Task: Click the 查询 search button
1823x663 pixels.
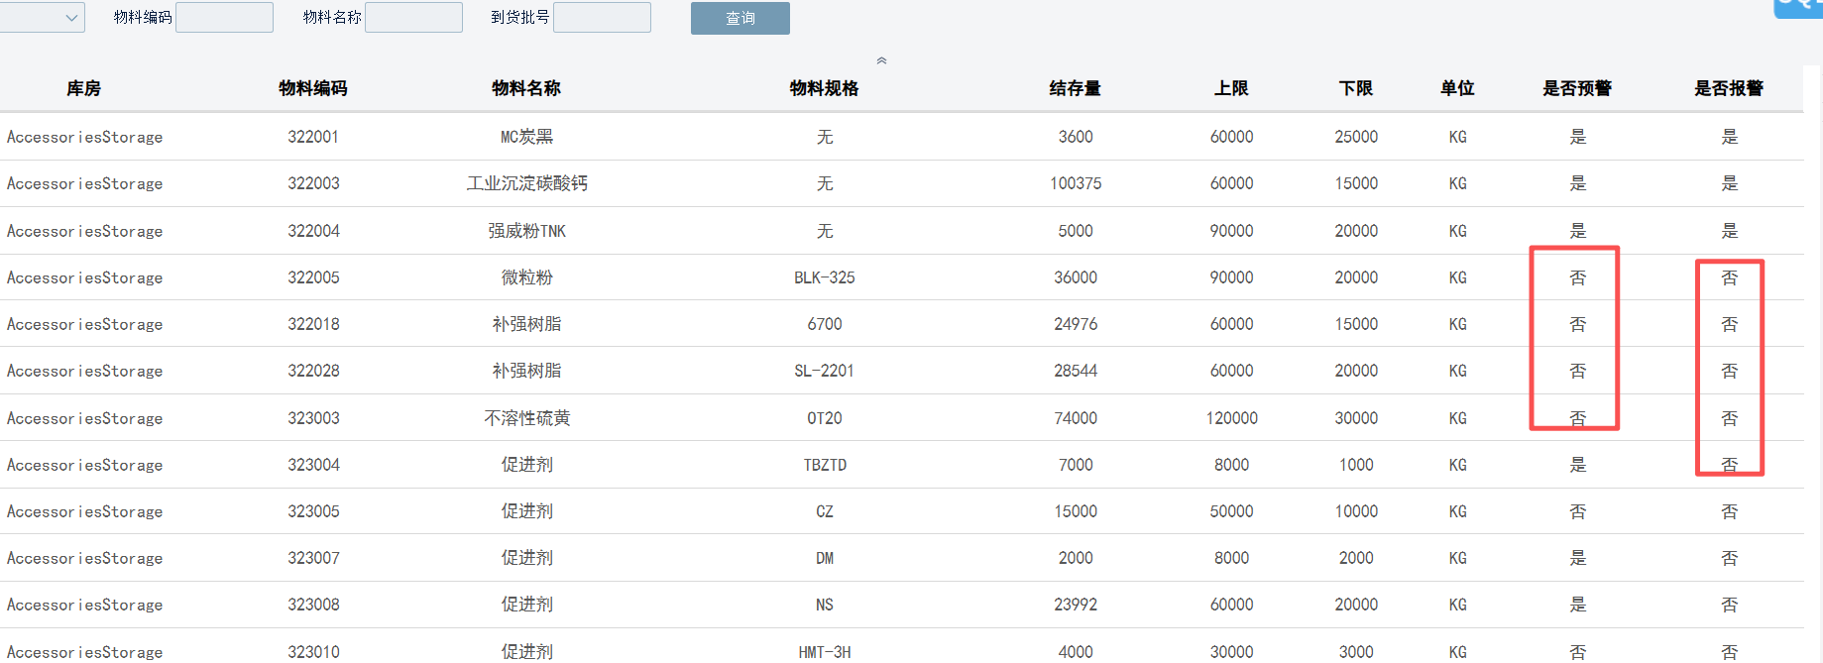Action: (x=740, y=18)
